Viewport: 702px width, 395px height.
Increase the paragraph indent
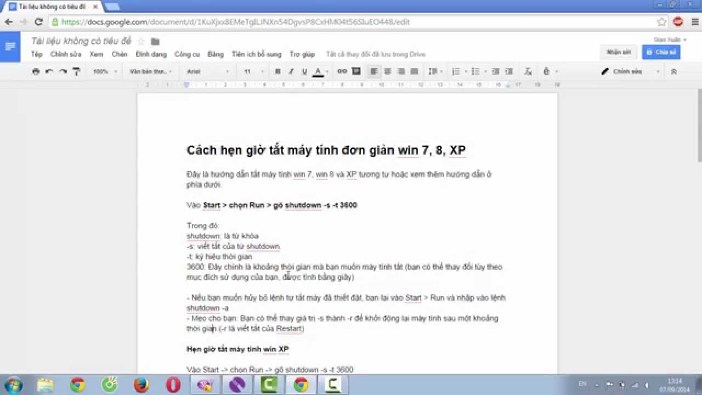(509, 71)
